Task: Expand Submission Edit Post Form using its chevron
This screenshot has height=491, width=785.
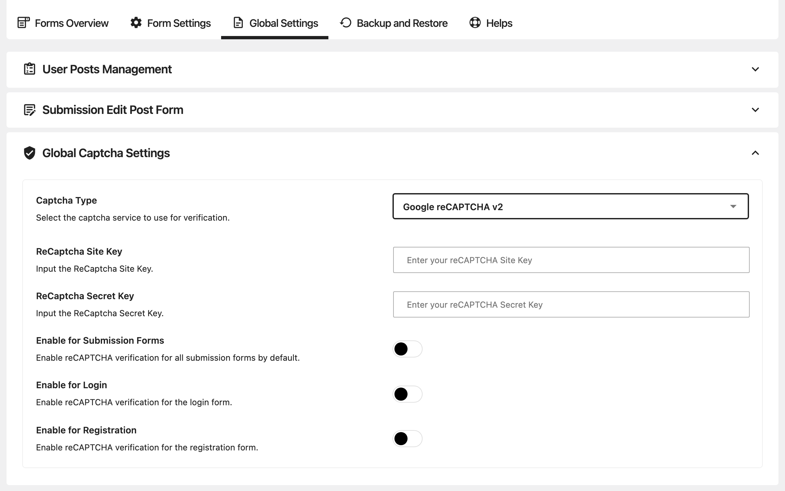Action: click(755, 110)
